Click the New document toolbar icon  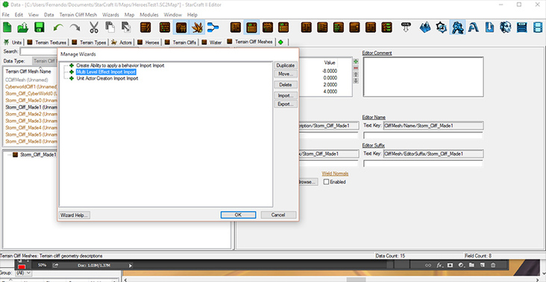point(7,28)
